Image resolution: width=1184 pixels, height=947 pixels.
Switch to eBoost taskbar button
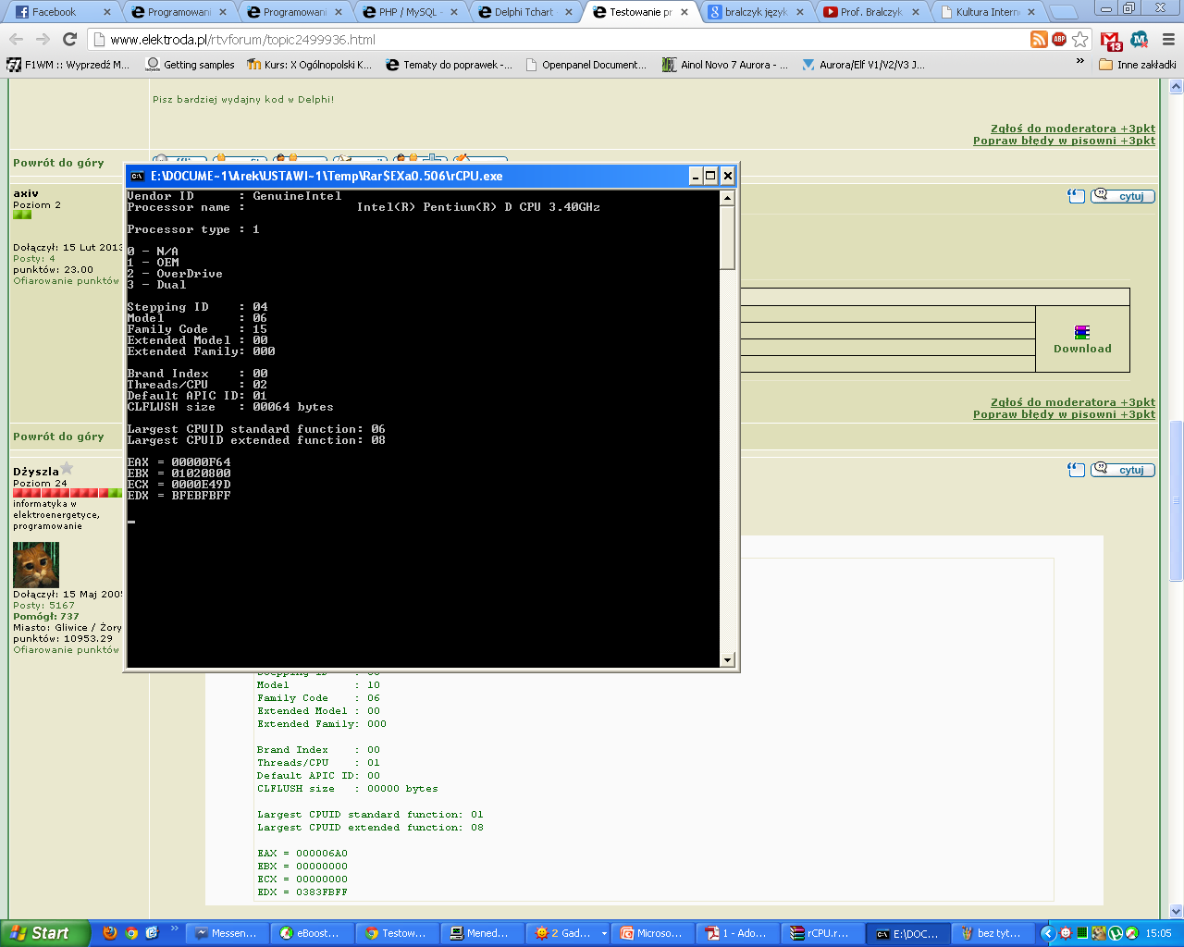[x=312, y=933]
